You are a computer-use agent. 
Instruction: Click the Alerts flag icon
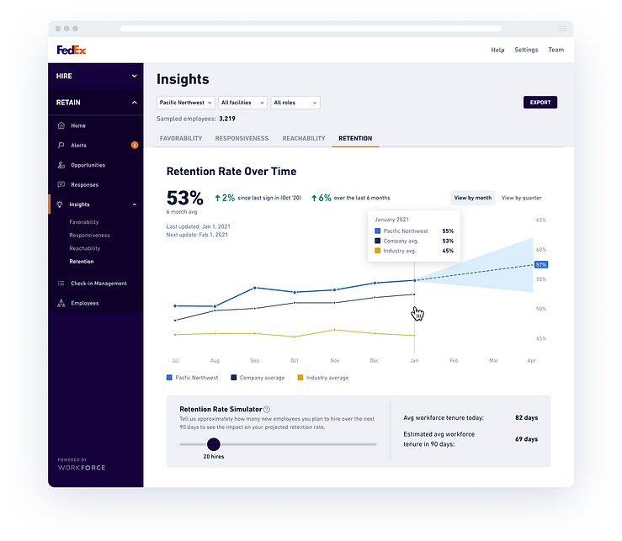click(61, 146)
